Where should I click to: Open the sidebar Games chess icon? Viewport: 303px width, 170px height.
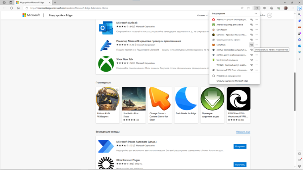(299, 33)
